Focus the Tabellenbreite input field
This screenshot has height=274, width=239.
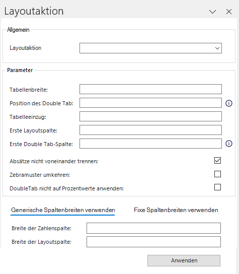pyautogui.click(x=150, y=89)
